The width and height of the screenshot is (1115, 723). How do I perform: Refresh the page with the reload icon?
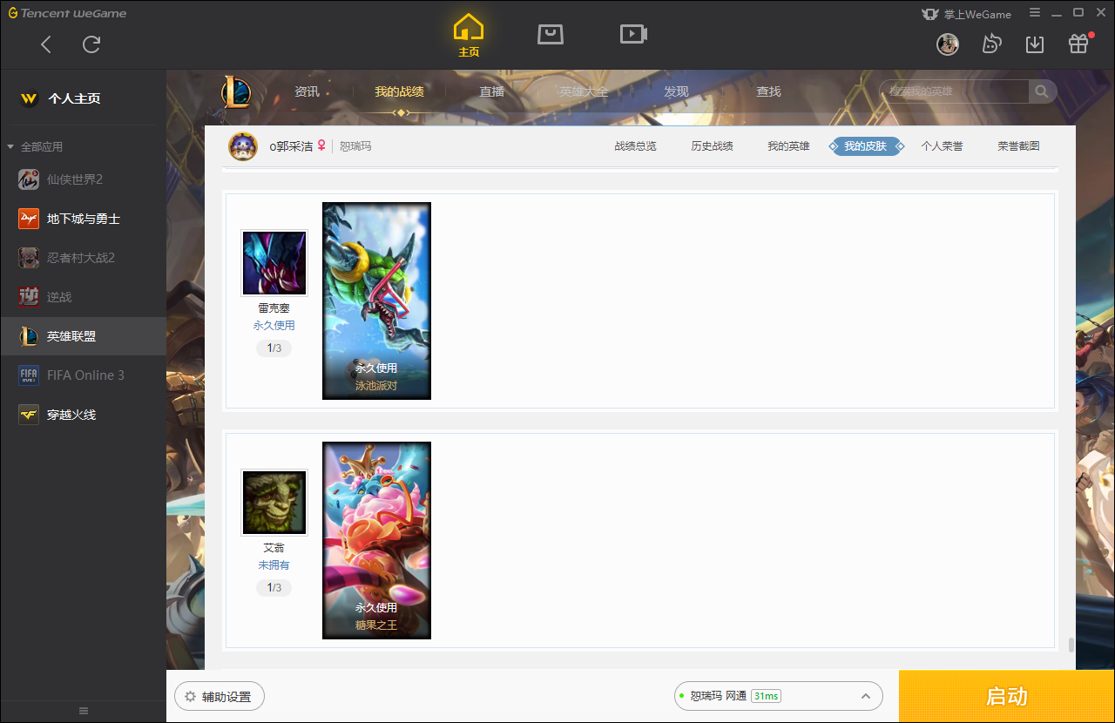tap(91, 44)
